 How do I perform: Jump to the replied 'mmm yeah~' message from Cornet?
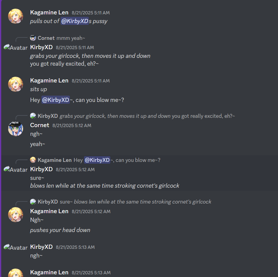pyautogui.click(x=71, y=38)
